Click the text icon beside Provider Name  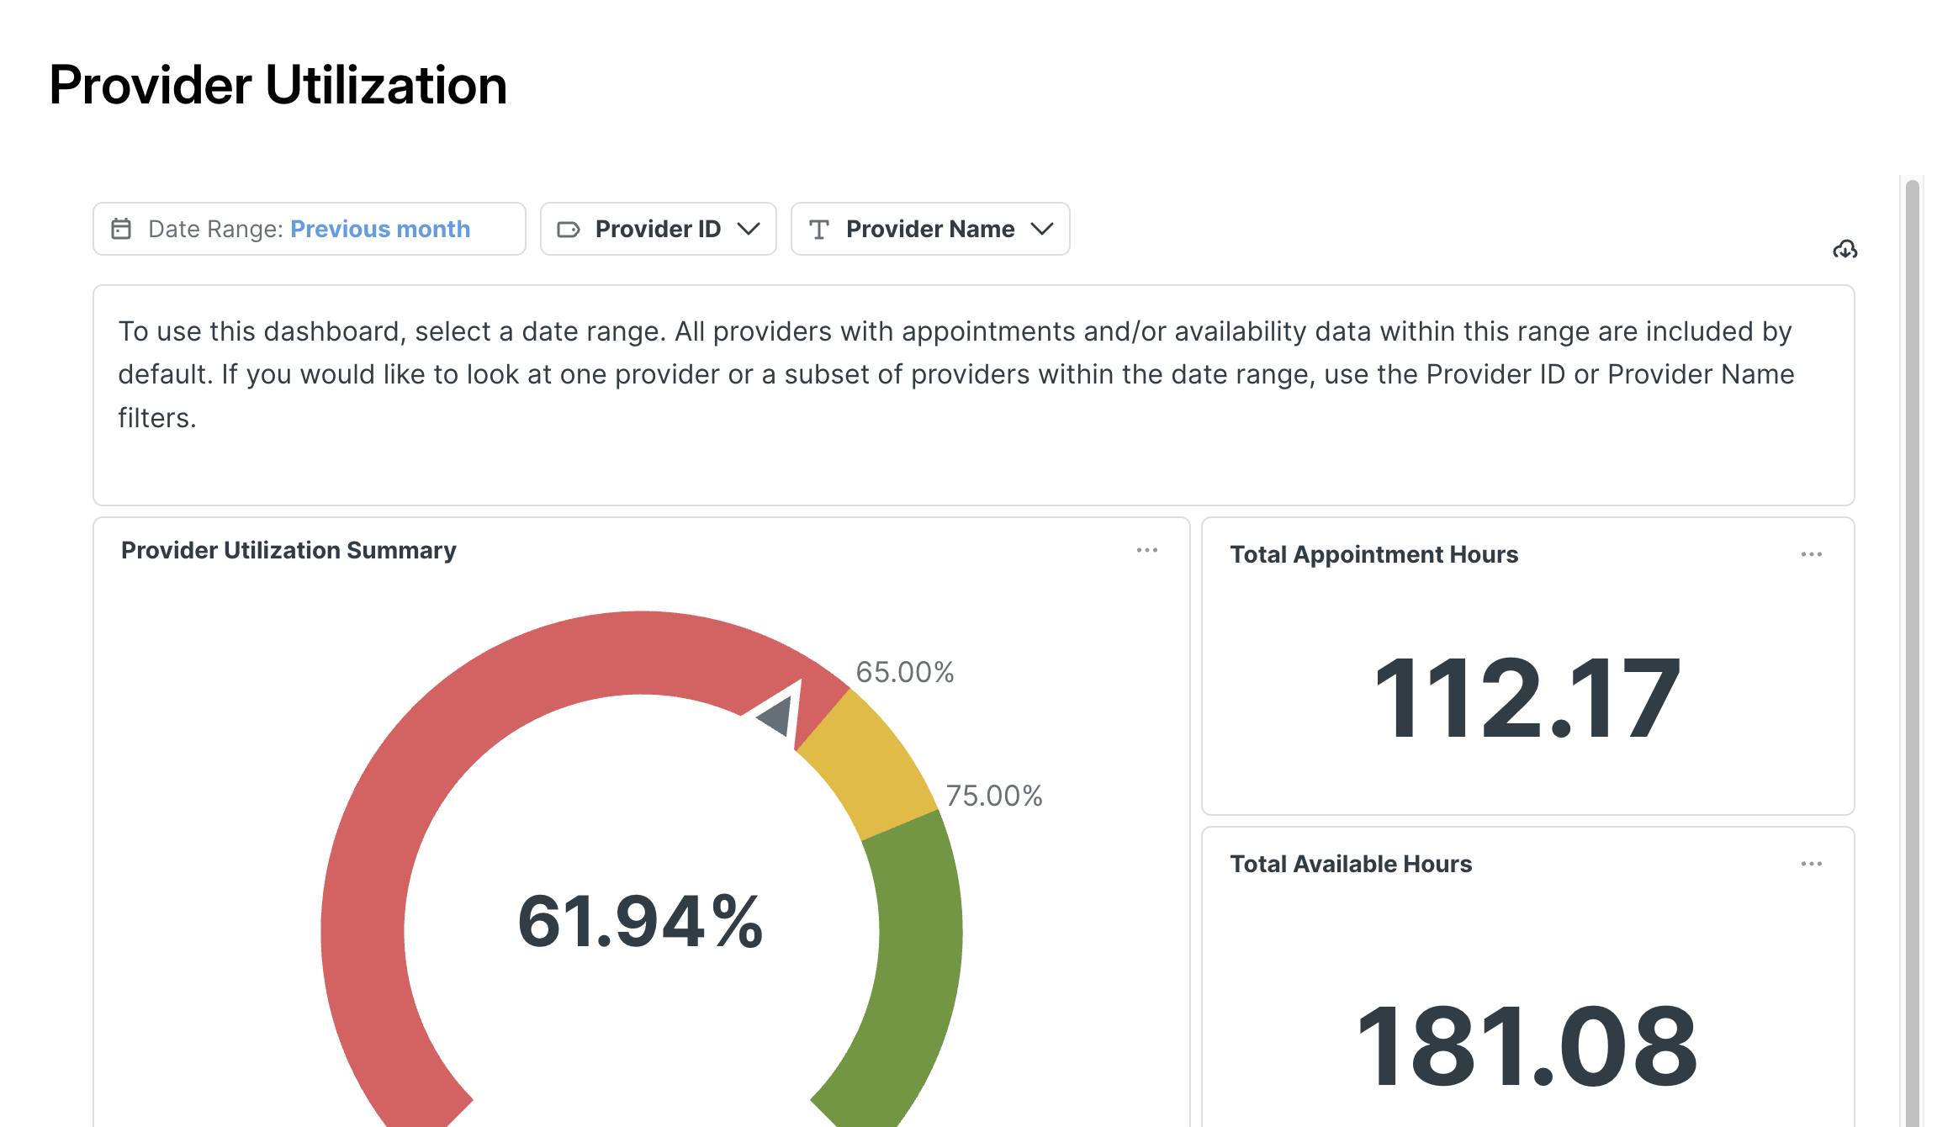(819, 229)
